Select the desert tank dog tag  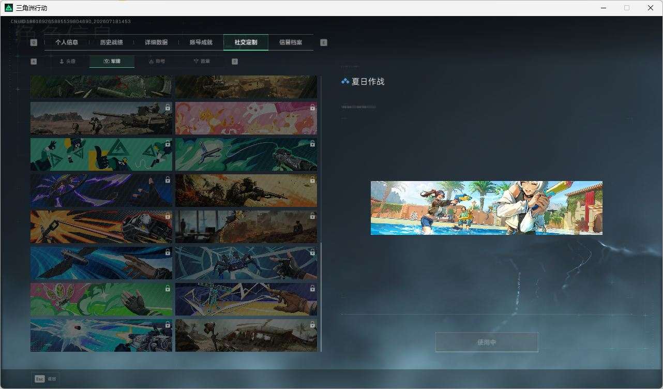click(101, 118)
